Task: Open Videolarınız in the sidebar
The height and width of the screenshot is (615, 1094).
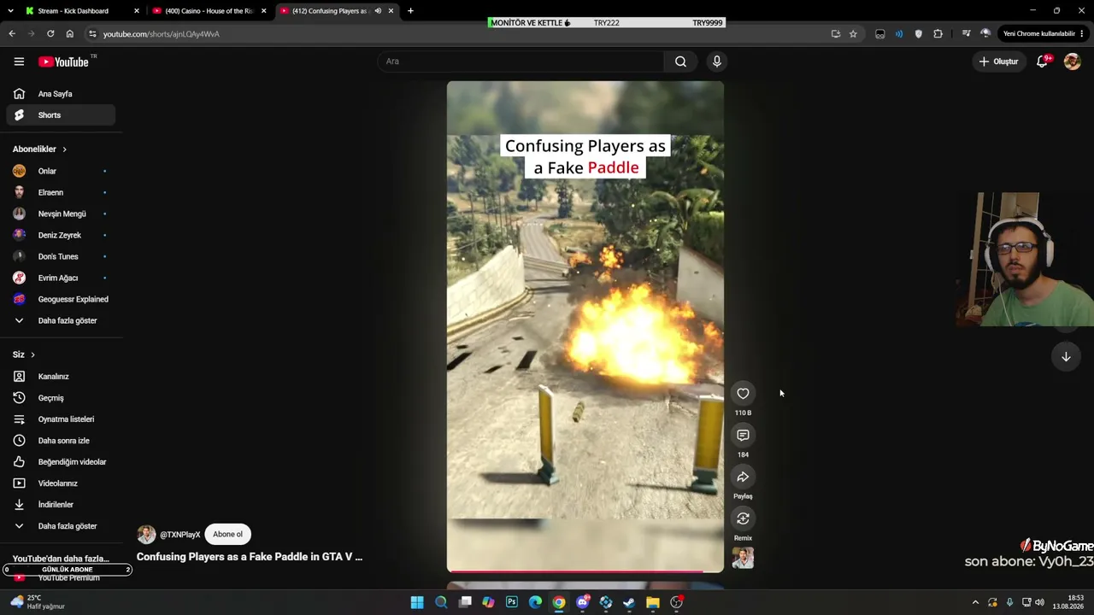Action: tap(60, 483)
